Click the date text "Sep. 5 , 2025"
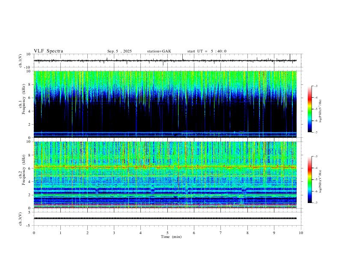This screenshot has width=339, height=261. click(x=119, y=51)
